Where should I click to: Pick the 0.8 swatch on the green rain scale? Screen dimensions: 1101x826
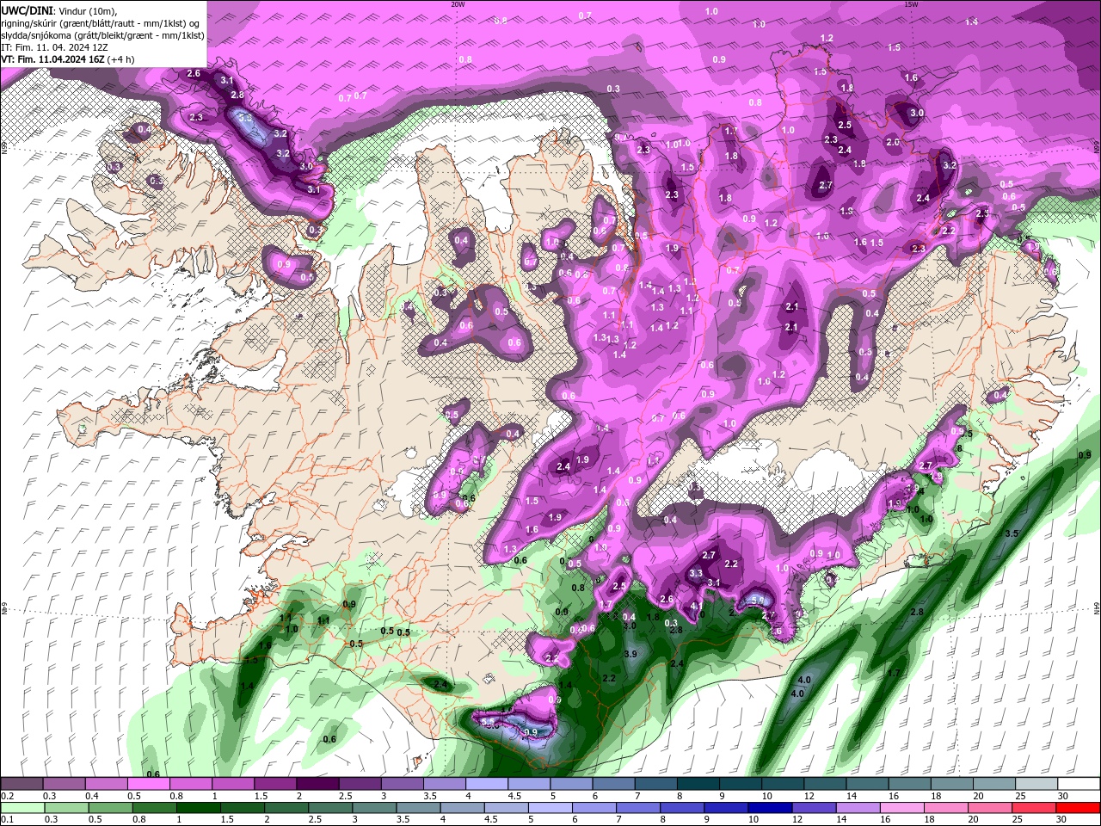coord(154,809)
